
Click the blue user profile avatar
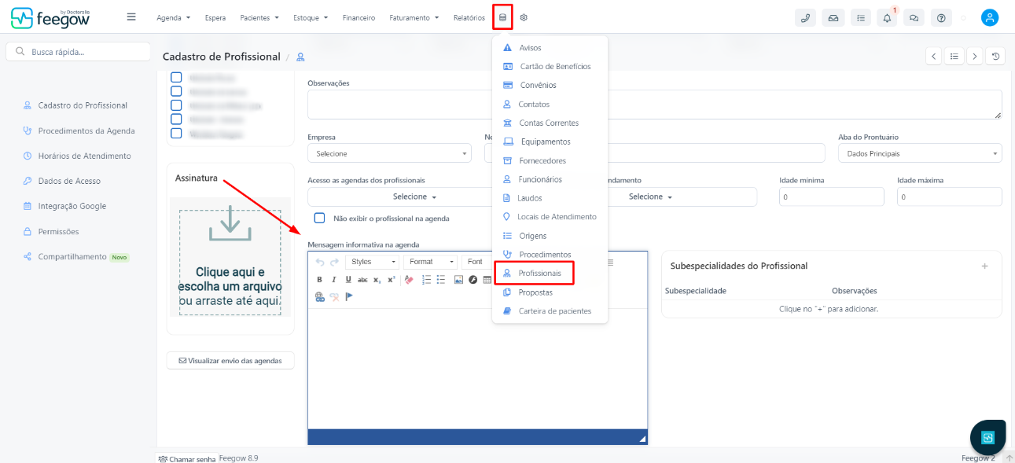[x=990, y=17]
